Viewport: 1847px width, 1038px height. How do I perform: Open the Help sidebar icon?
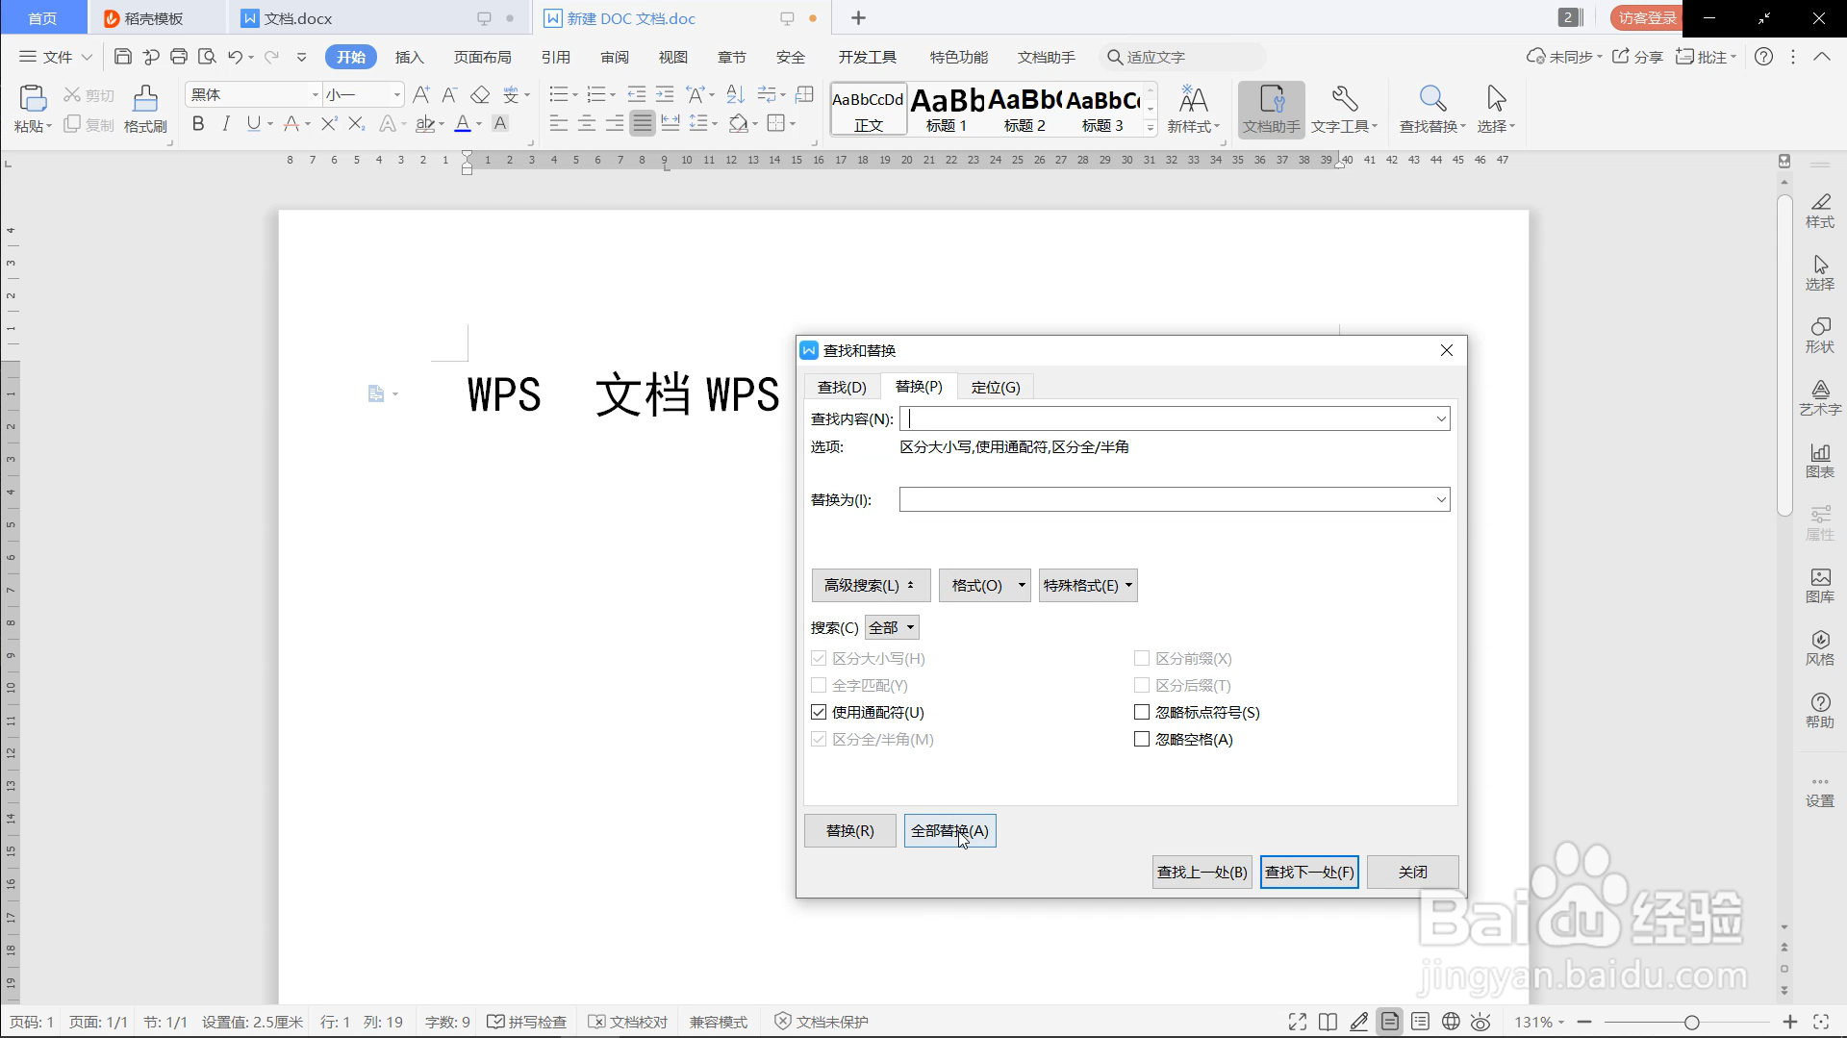point(1820,711)
